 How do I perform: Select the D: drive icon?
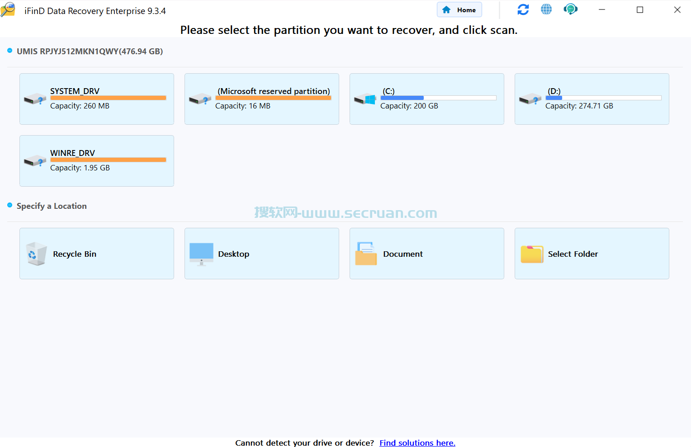click(x=530, y=99)
